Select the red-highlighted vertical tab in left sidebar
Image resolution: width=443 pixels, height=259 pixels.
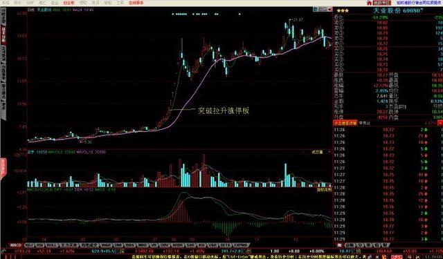(x=3, y=35)
